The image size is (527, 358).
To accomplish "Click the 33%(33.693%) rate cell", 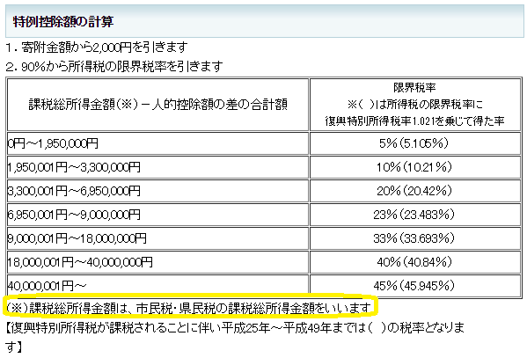I will pos(415,238).
